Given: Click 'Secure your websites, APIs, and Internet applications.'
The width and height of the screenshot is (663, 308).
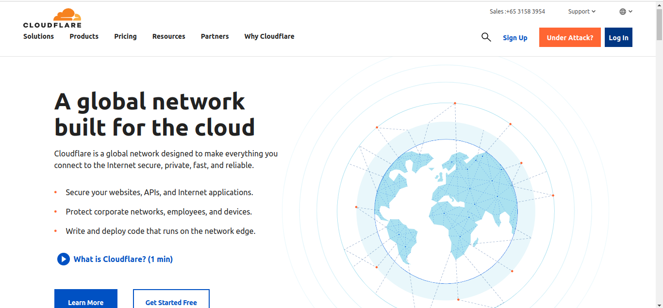Looking at the screenshot, I should (x=160, y=192).
